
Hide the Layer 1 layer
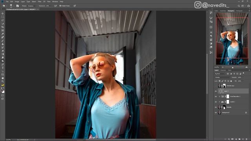coord(216,91)
